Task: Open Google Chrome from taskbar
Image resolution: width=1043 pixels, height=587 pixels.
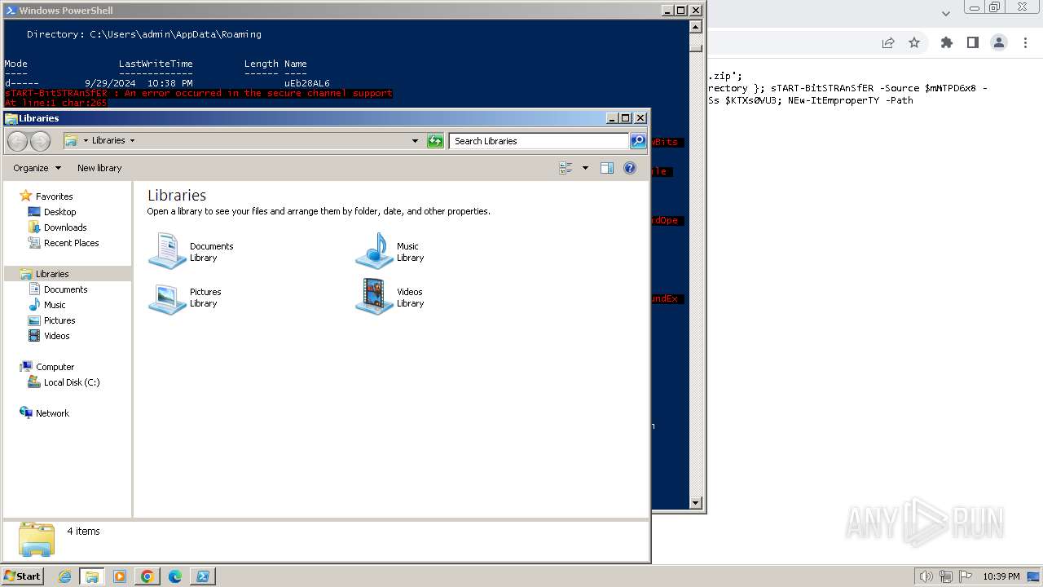Action: 147,576
